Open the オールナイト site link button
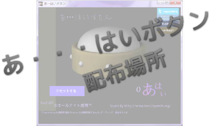 [168, 17]
